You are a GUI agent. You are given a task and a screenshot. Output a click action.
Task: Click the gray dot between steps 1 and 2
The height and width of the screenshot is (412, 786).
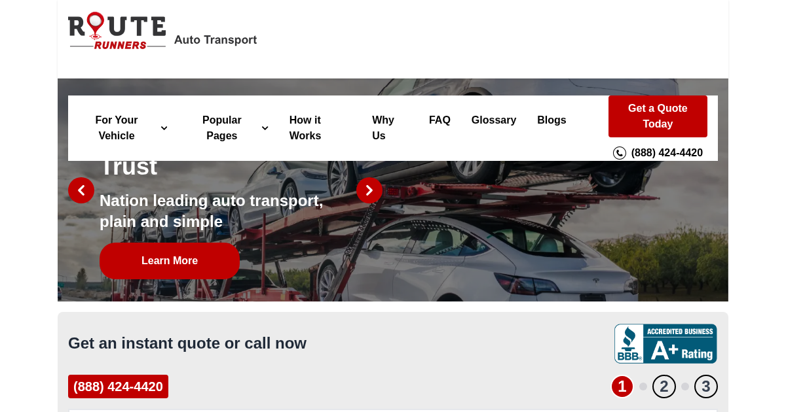[643, 386]
